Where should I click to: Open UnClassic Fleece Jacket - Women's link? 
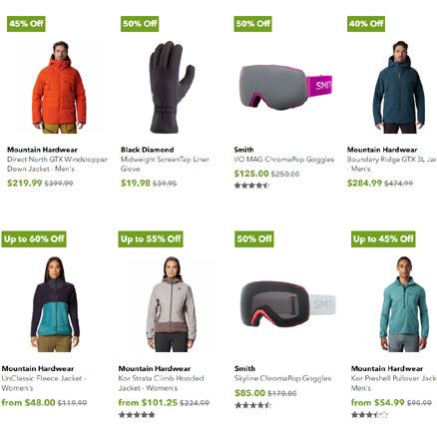[44, 383]
